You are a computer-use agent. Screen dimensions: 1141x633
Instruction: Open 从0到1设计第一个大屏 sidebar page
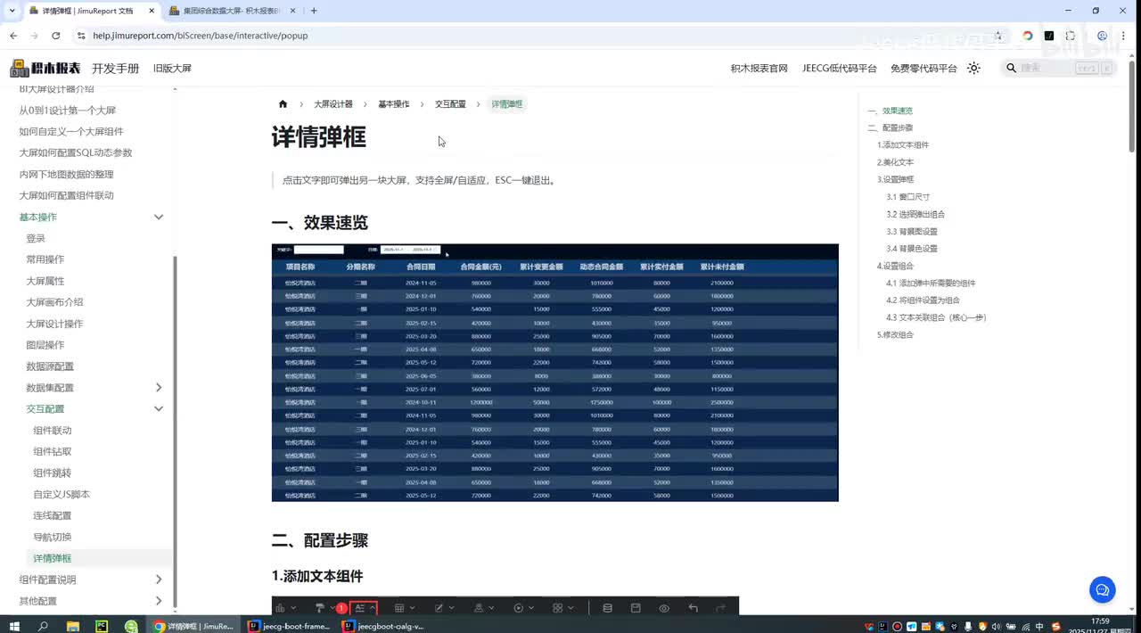pyautogui.click(x=68, y=111)
